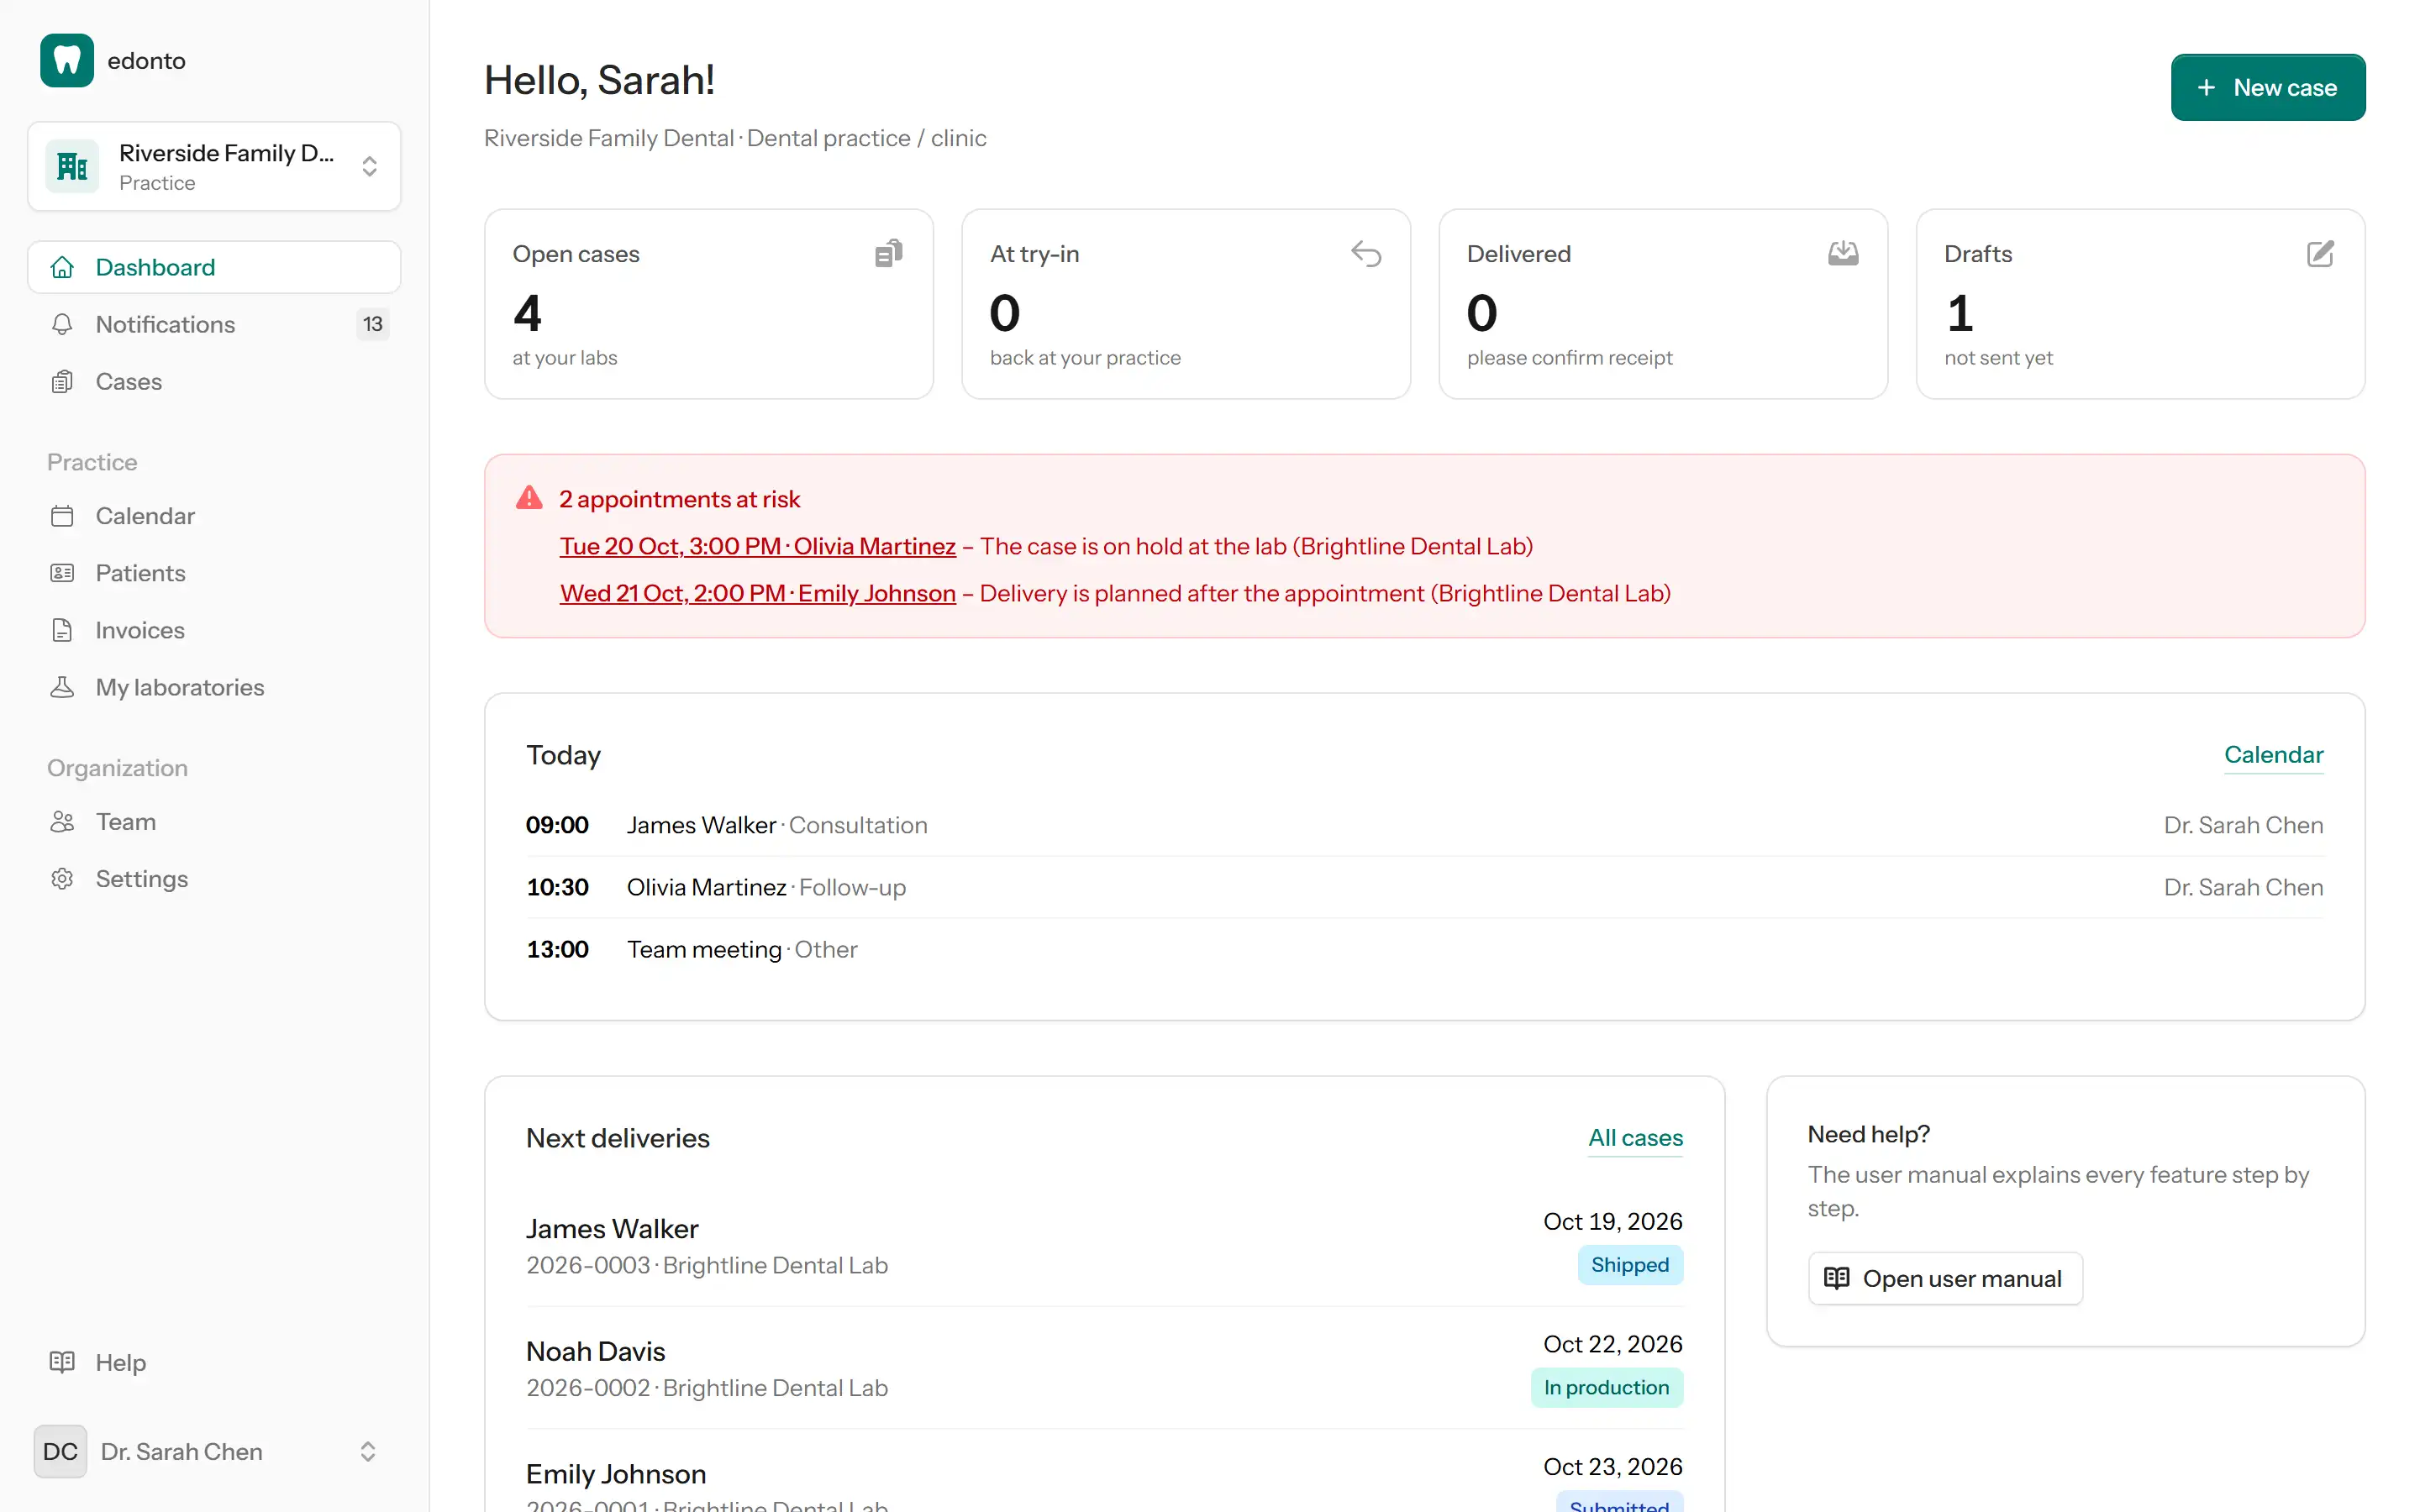This screenshot has width=2420, height=1512.
Task: Open the Calendar link in Today panel
Action: point(2273,755)
